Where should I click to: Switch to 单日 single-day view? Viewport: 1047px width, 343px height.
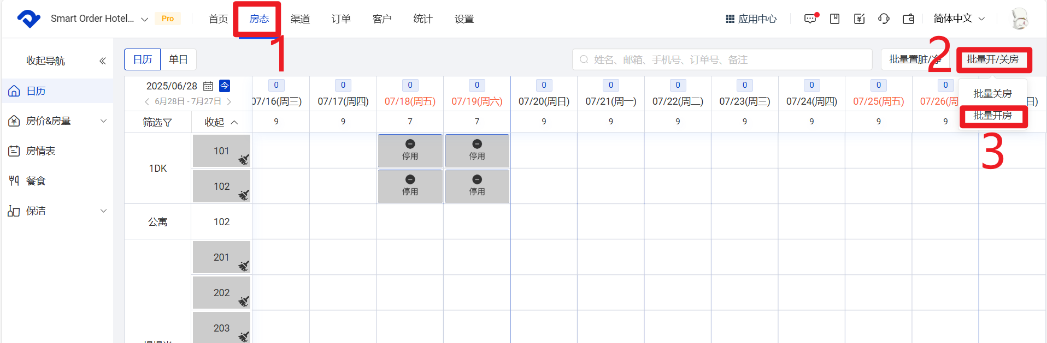click(x=178, y=59)
